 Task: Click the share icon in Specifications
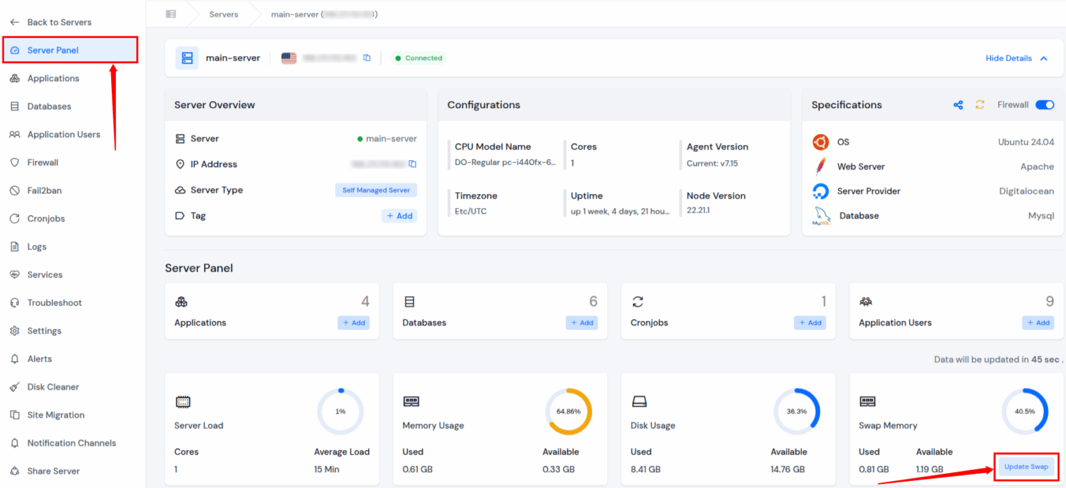click(x=958, y=105)
